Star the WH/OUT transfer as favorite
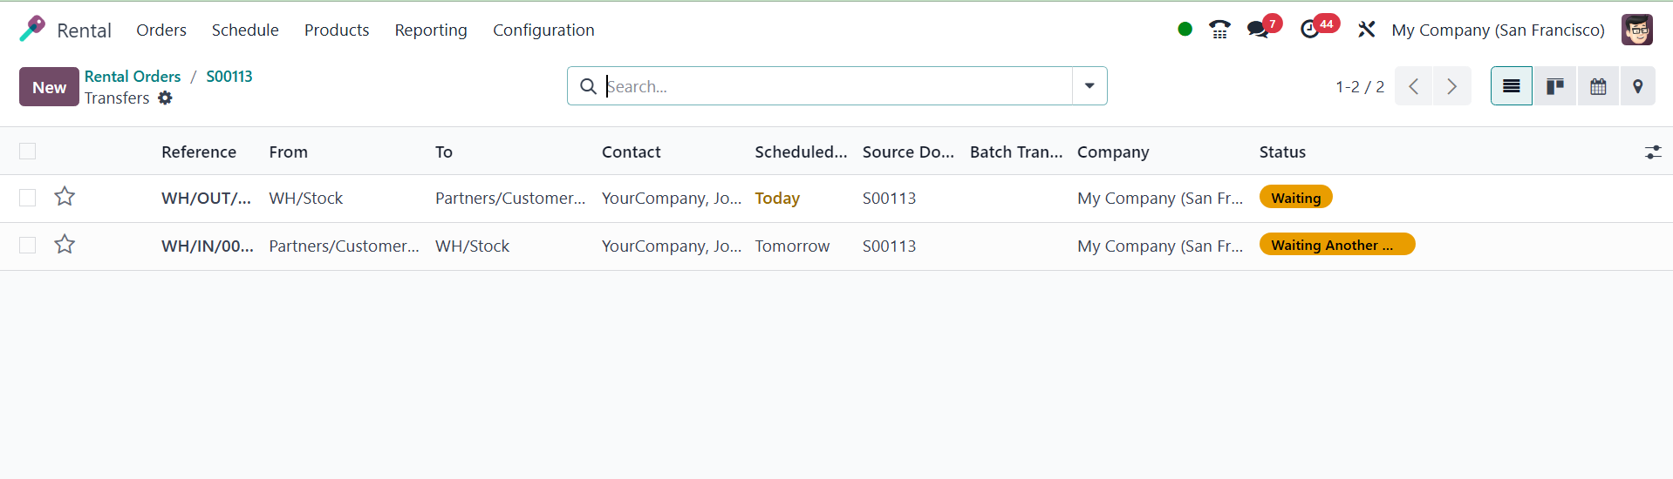 (65, 197)
